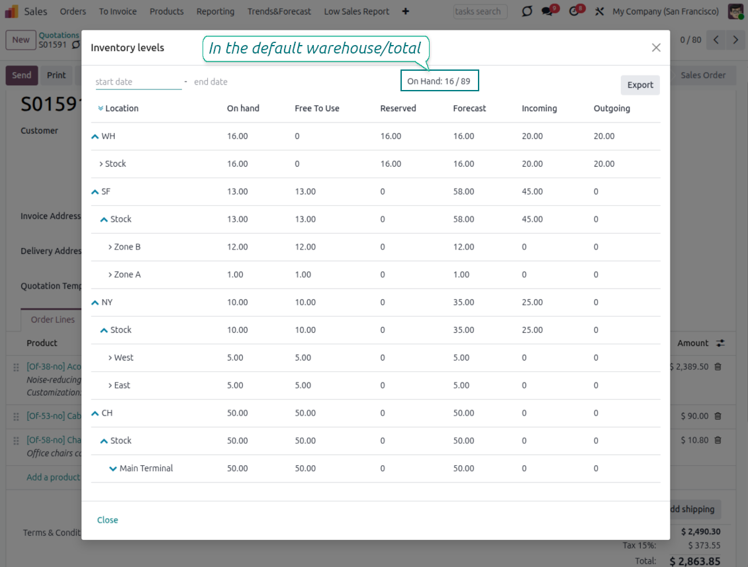Open the Odoo apps grid menu

pos(11,11)
